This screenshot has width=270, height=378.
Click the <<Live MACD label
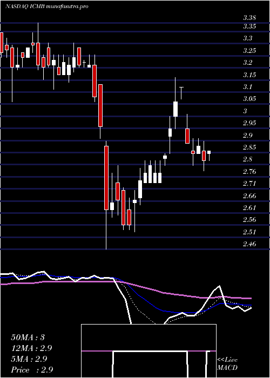click(x=227, y=364)
